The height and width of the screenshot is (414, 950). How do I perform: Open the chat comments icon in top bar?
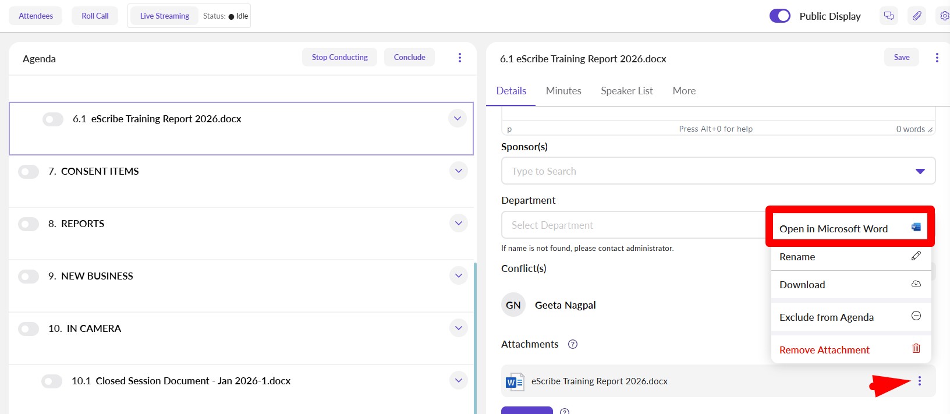pos(889,16)
